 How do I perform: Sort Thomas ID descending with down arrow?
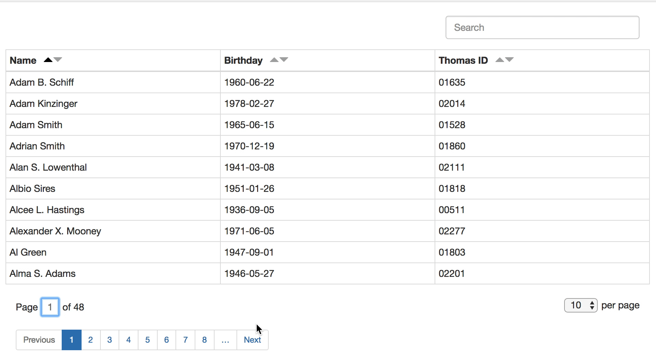point(510,60)
